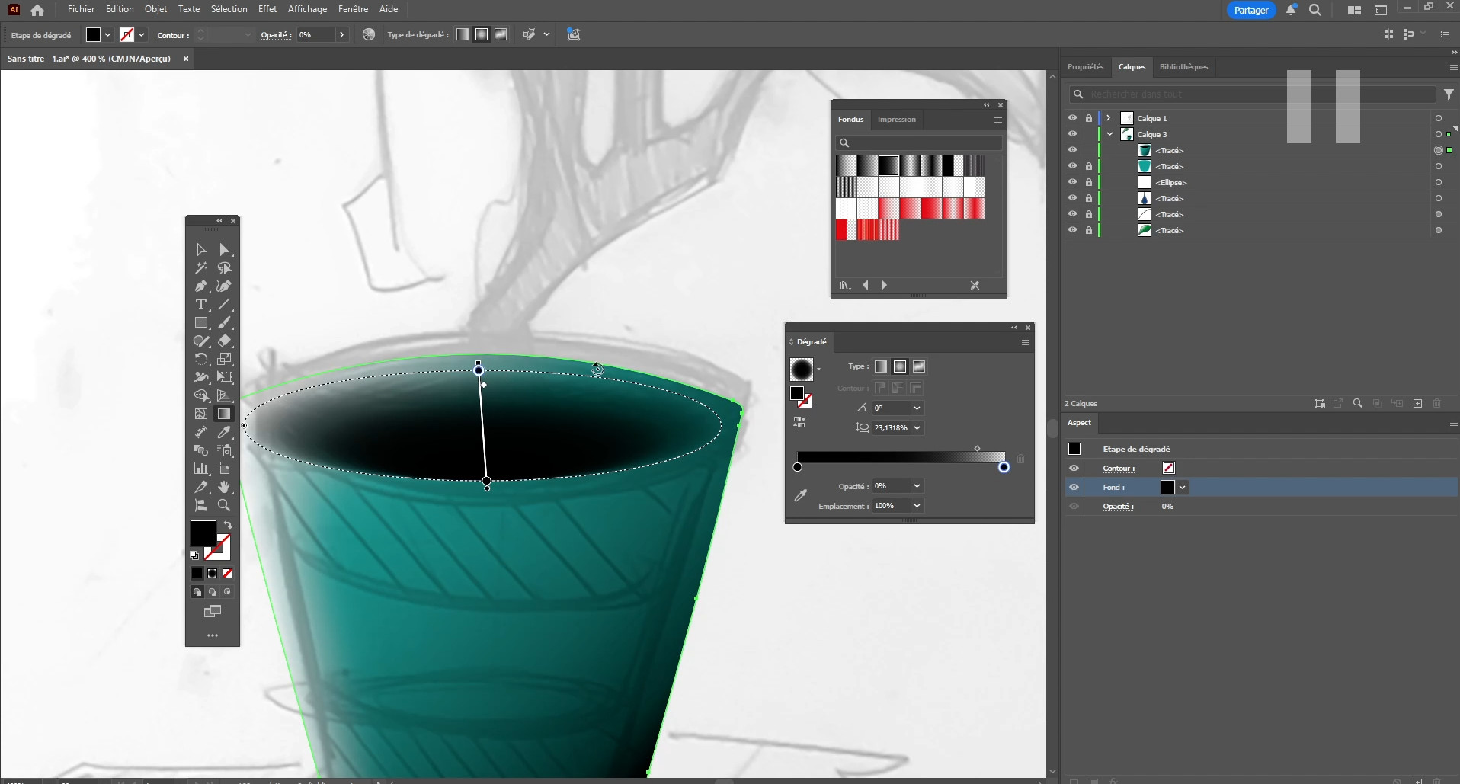
Task: Select the Lasso tool
Action: point(224,268)
